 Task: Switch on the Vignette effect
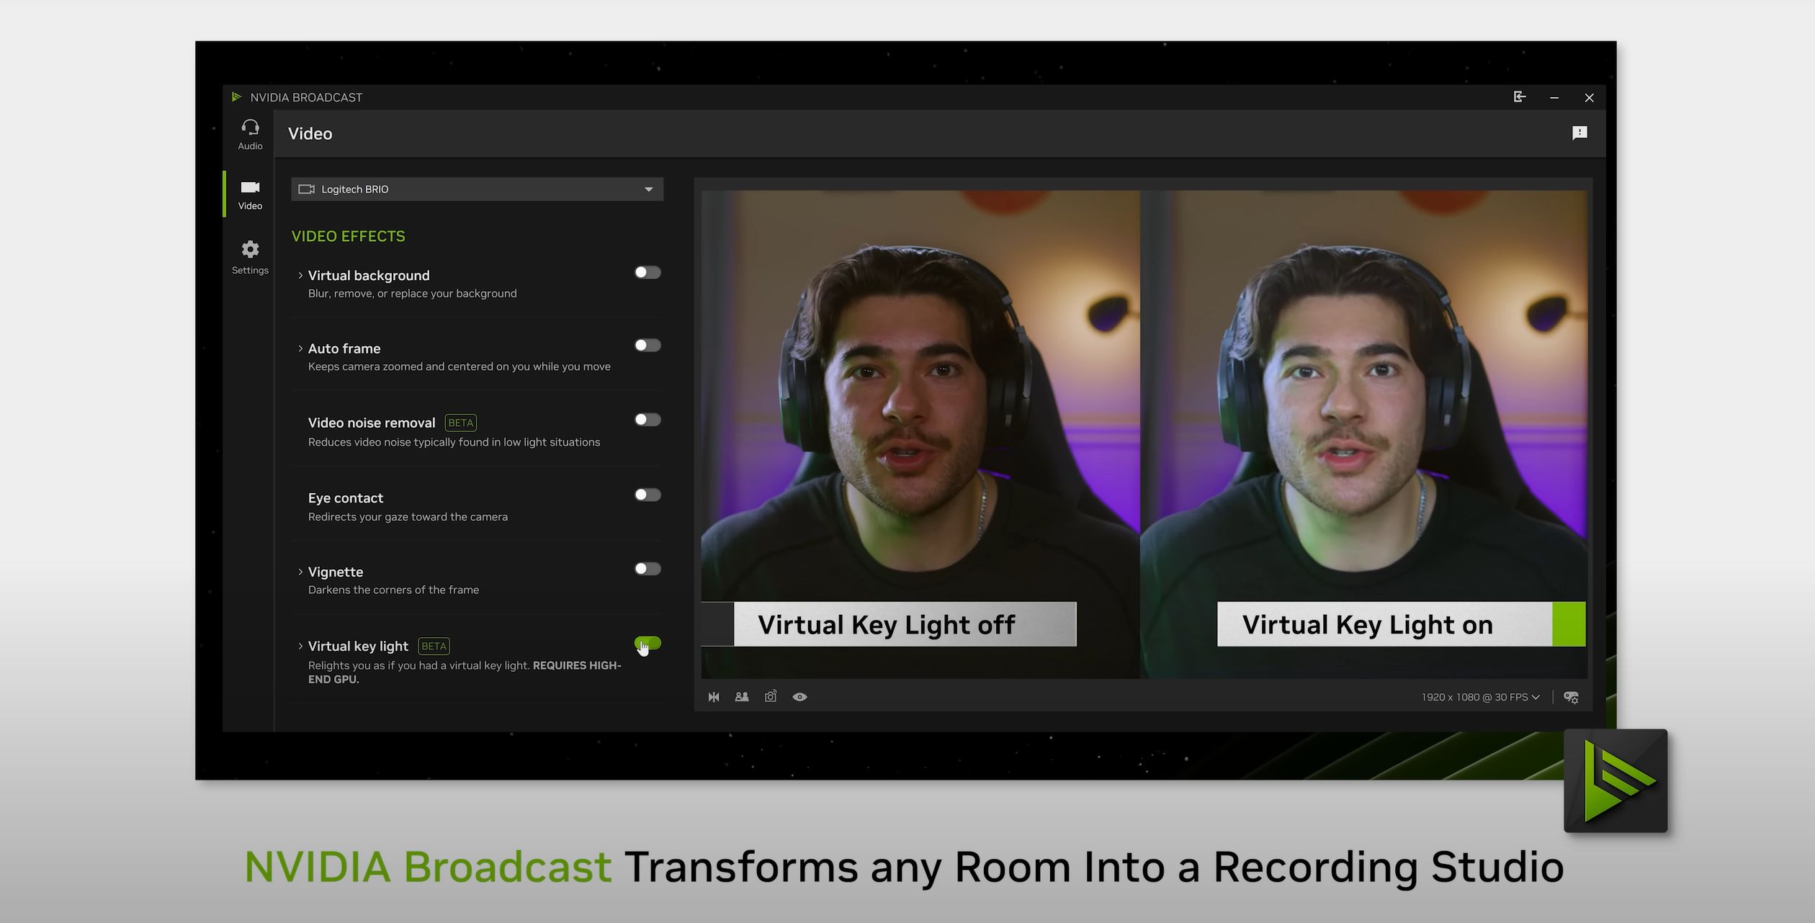pyautogui.click(x=647, y=569)
